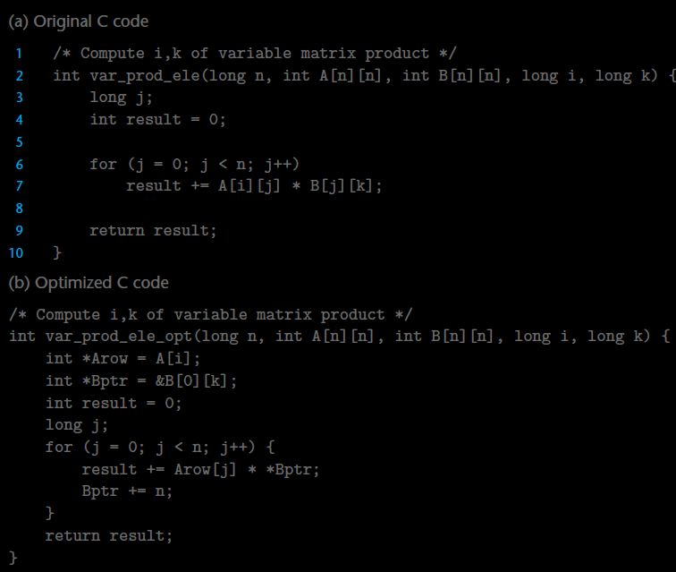Click line number 10 in the gutter
676x572 pixels.
point(16,252)
